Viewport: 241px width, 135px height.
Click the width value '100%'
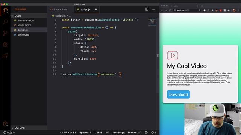[x=90, y=39]
